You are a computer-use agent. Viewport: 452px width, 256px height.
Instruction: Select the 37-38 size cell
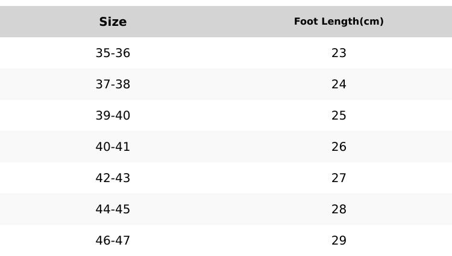(x=113, y=84)
